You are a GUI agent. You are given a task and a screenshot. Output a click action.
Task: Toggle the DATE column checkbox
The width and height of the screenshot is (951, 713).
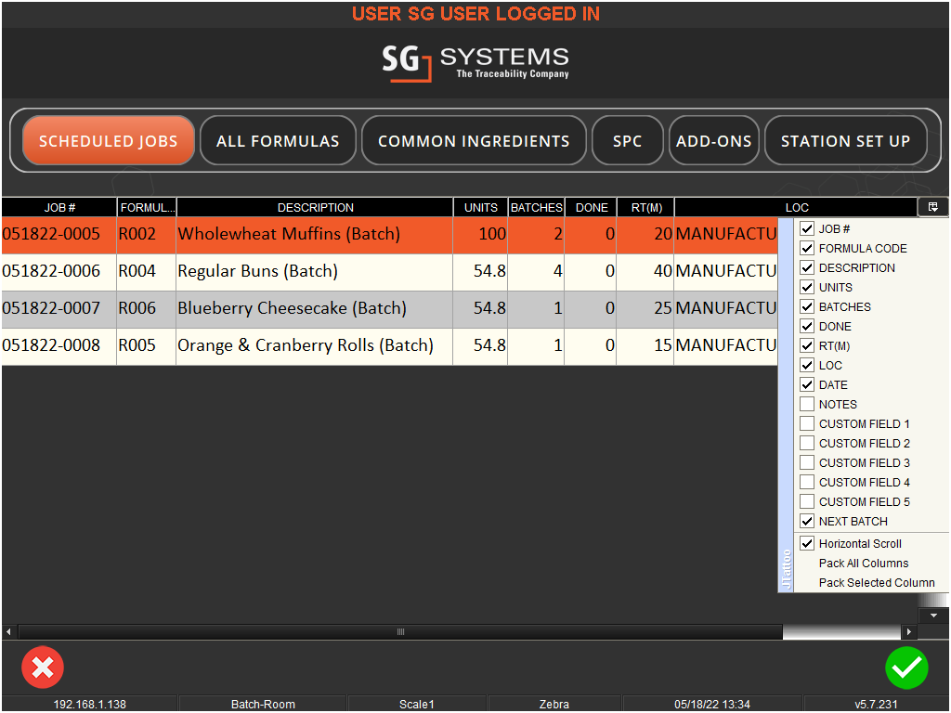(x=807, y=384)
